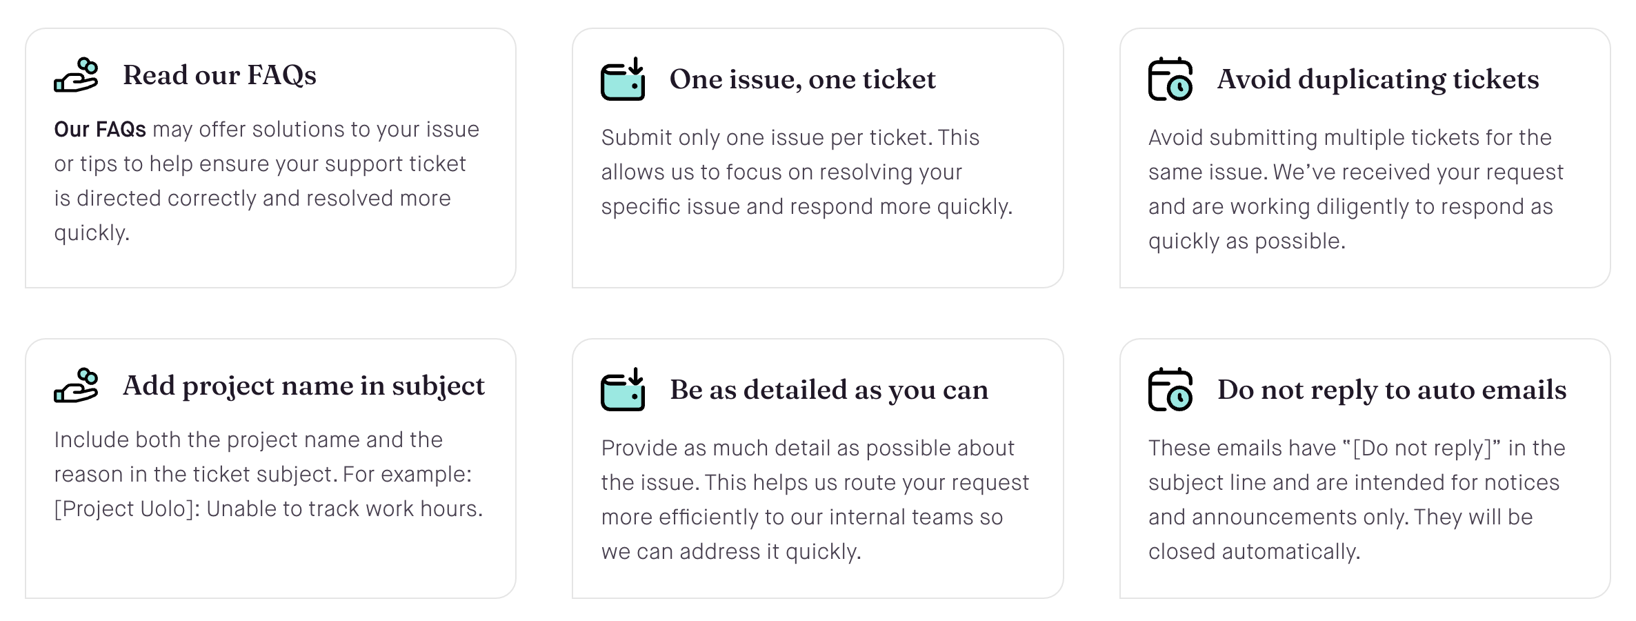Click the Be as detailed as you can heading

pyautogui.click(x=828, y=390)
